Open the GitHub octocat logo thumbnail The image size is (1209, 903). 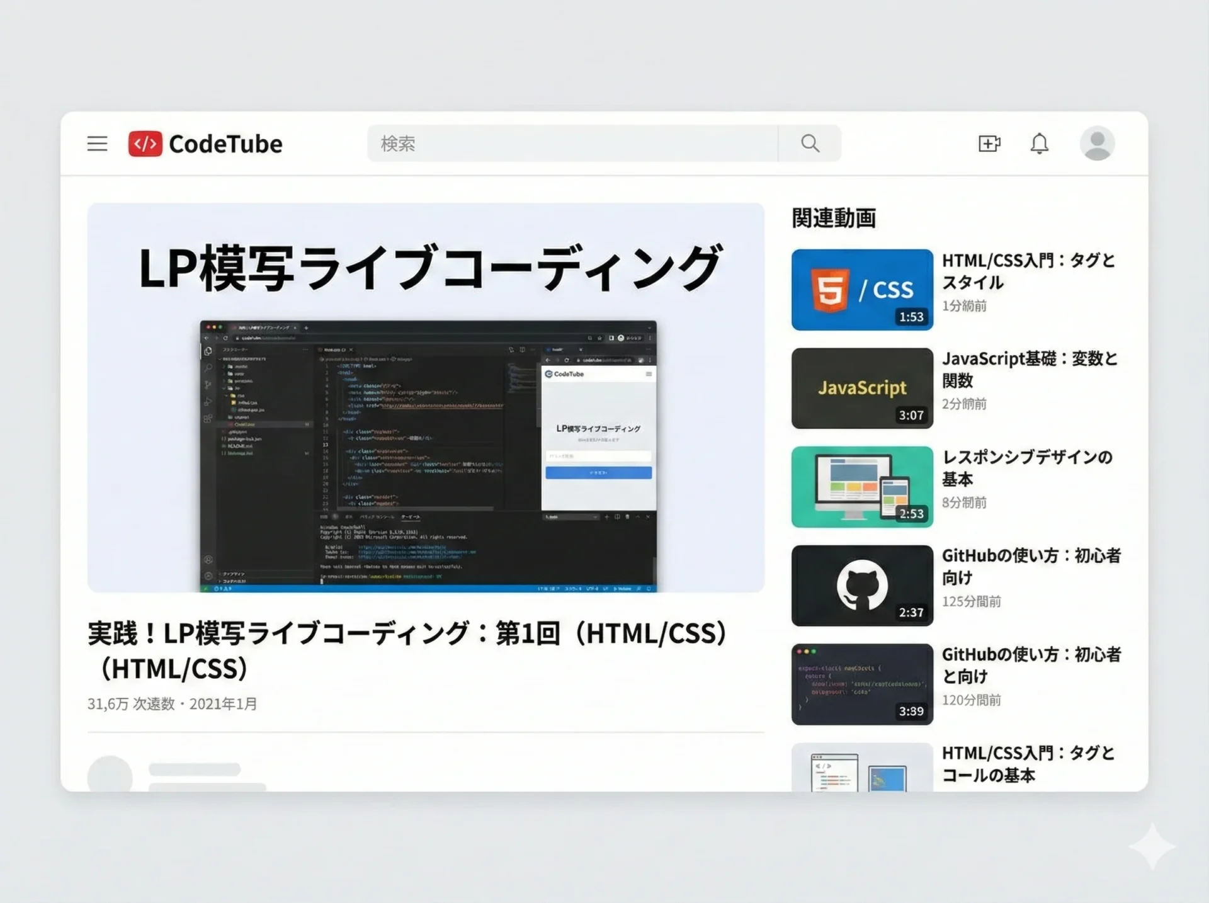pos(861,586)
